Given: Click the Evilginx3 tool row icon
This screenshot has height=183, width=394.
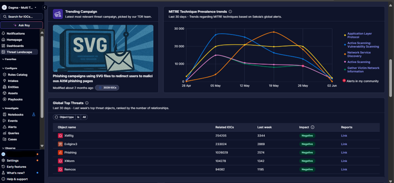Looking at the screenshot, I should coord(60,144).
